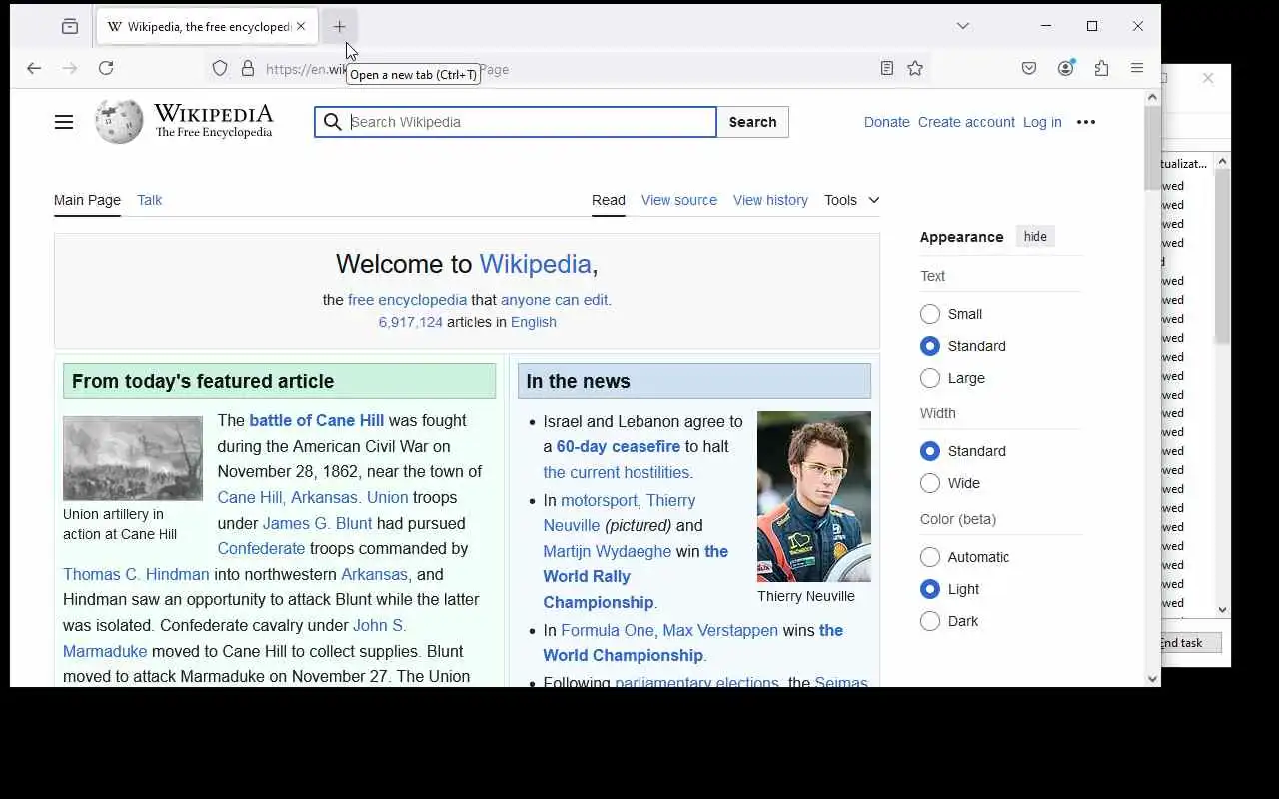Open the Max Verstappen link
Viewport: 1279px width, 799px height.
pyautogui.click(x=720, y=630)
